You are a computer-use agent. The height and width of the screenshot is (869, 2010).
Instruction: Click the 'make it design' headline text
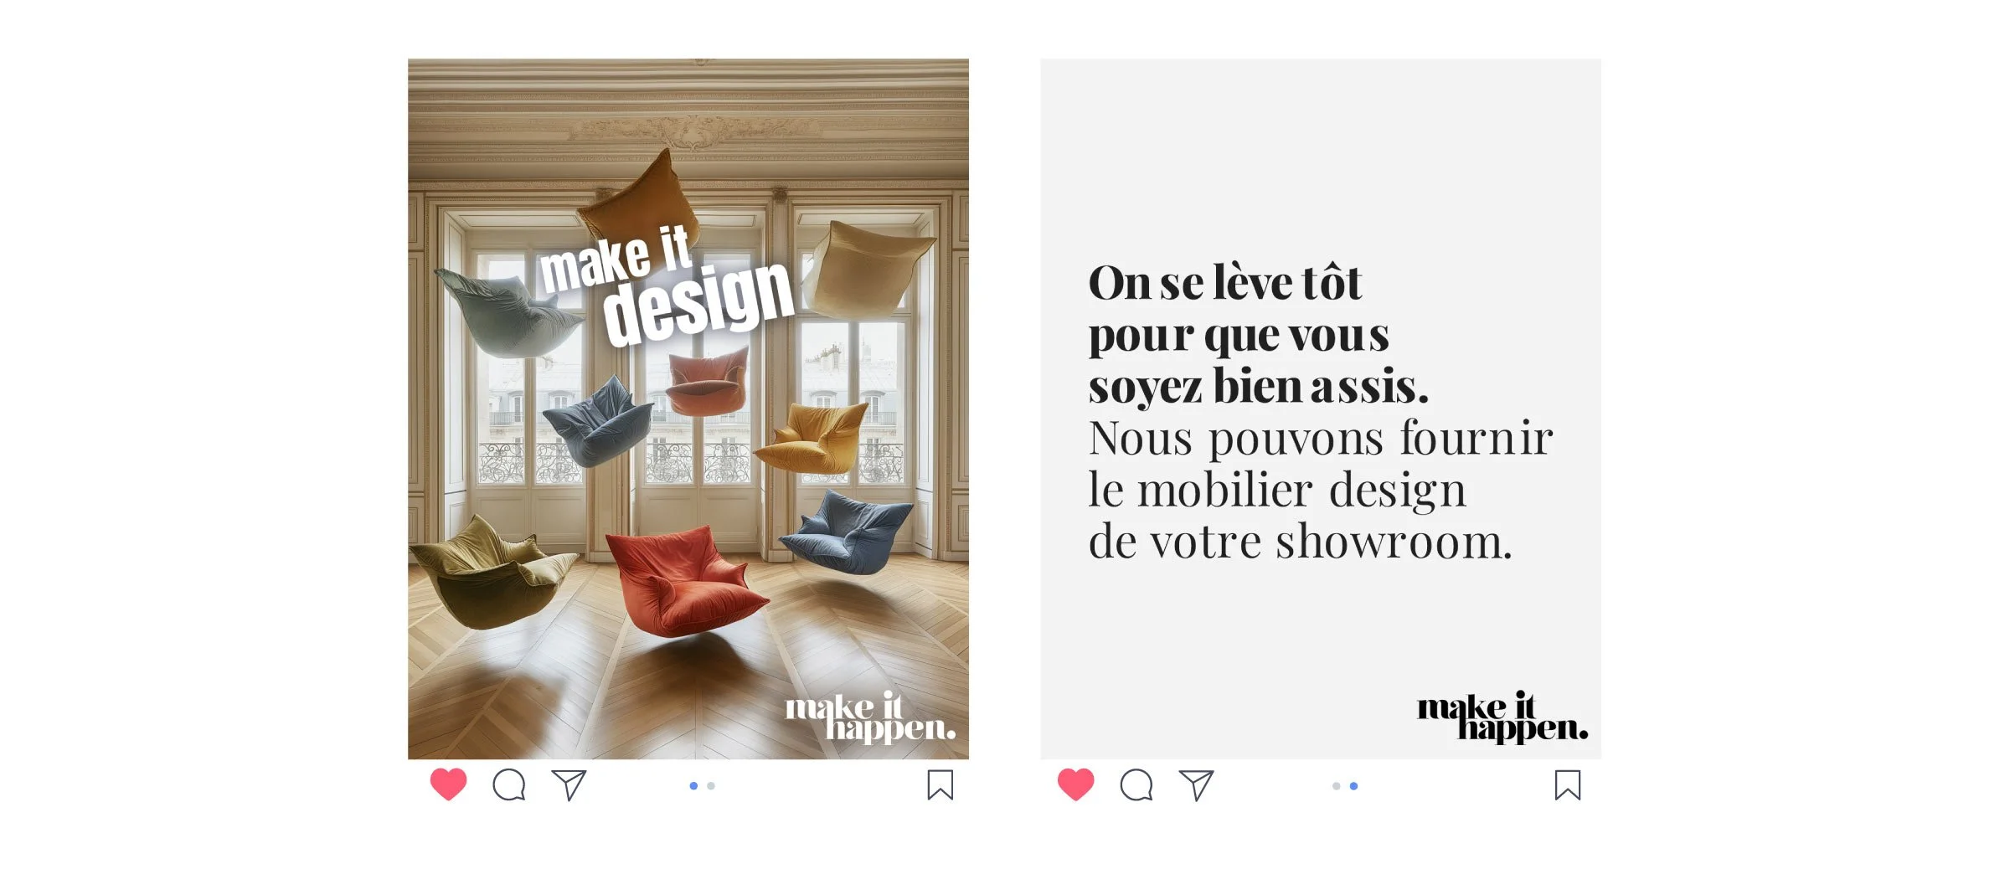(666, 287)
